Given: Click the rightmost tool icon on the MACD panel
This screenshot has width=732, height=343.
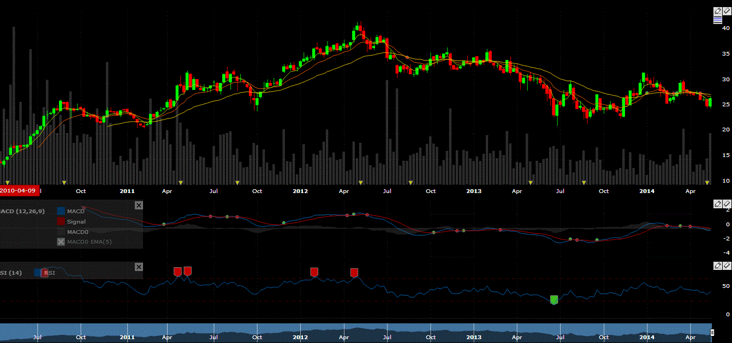Looking at the screenshot, I should coord(727,204).
